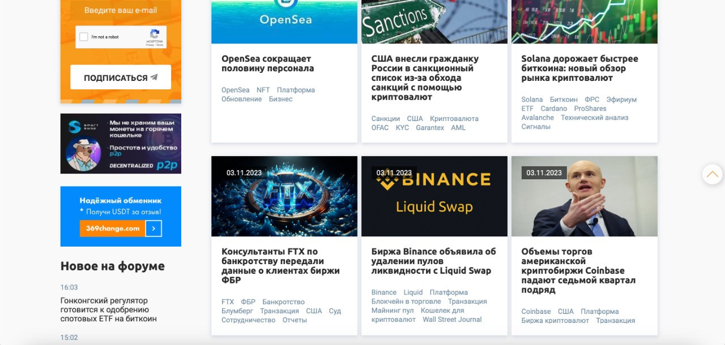The width and height of the screenshot is (725, 345).
Task: Click the Блумберг tag
Action: point(237,311)
